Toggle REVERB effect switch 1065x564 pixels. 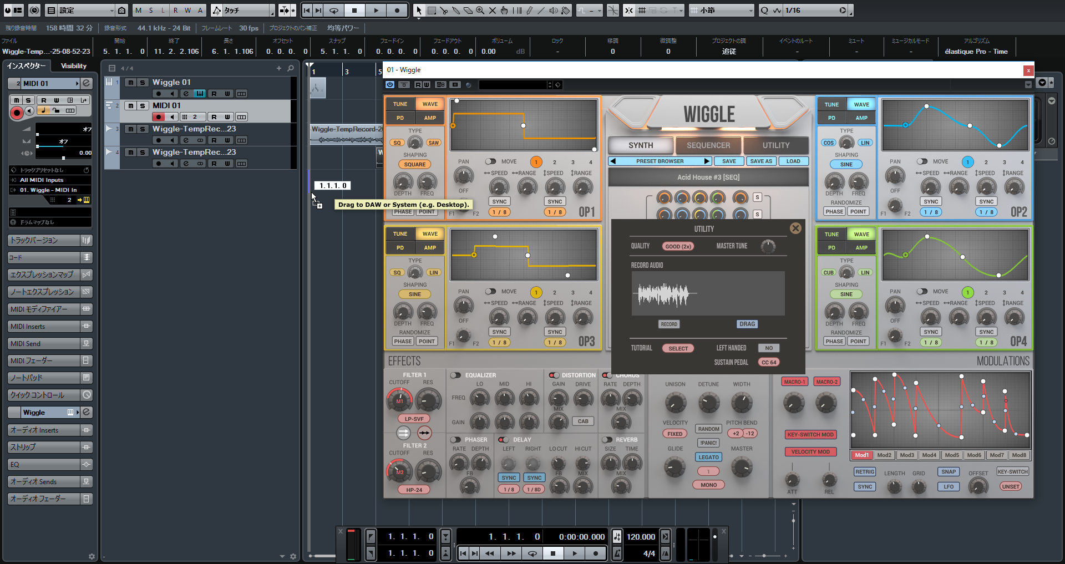tap(607, 440)
